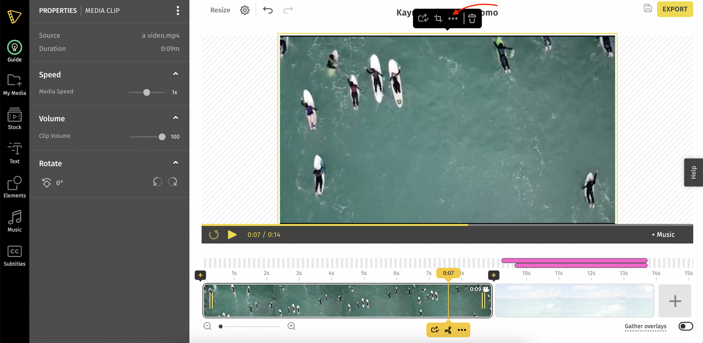Image resolution: width=703 pixels, height=343 pixels.
Task: Open properties panel three-dot menu
Action: [178, 11]
